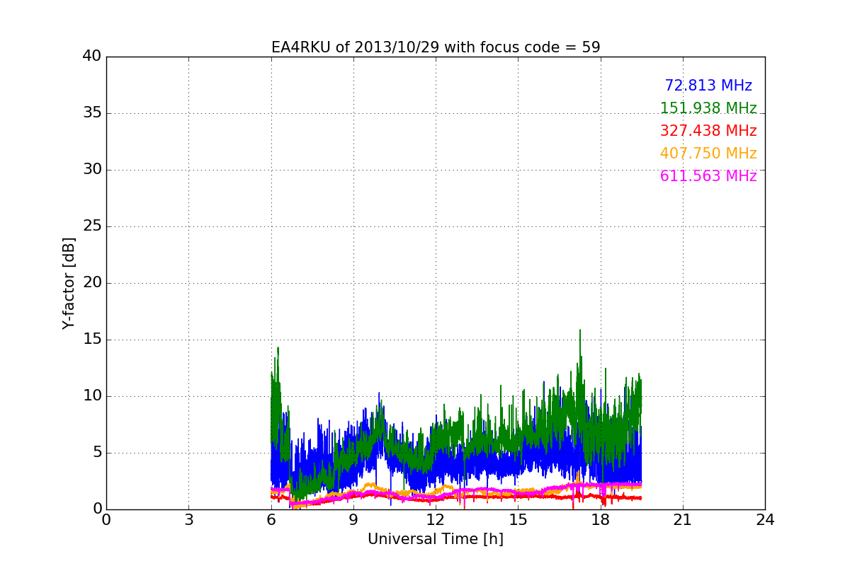Click the y-axis tick label 20
The image size is (850, 566).
pyautogui.click(x=92, y=283)
